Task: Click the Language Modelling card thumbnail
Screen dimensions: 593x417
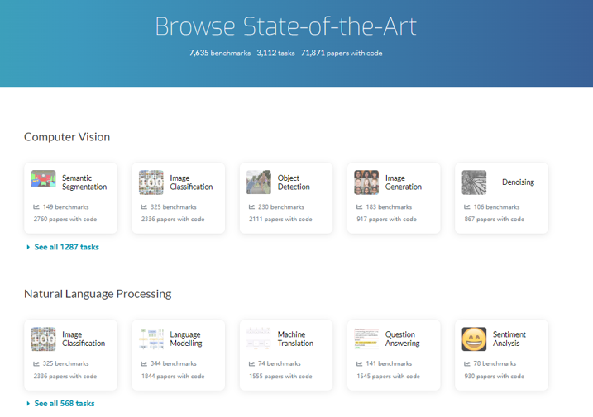Action: pos(151,339)
